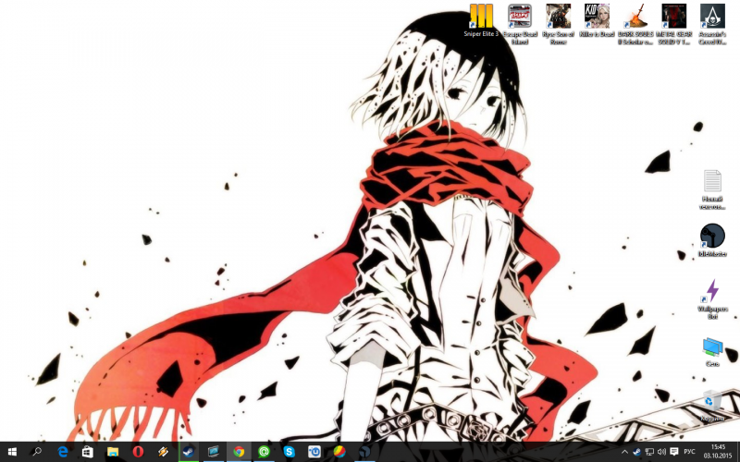Select the network computers desktop icon
This screenshot has height=462, width=740.
tap(712, 352)
